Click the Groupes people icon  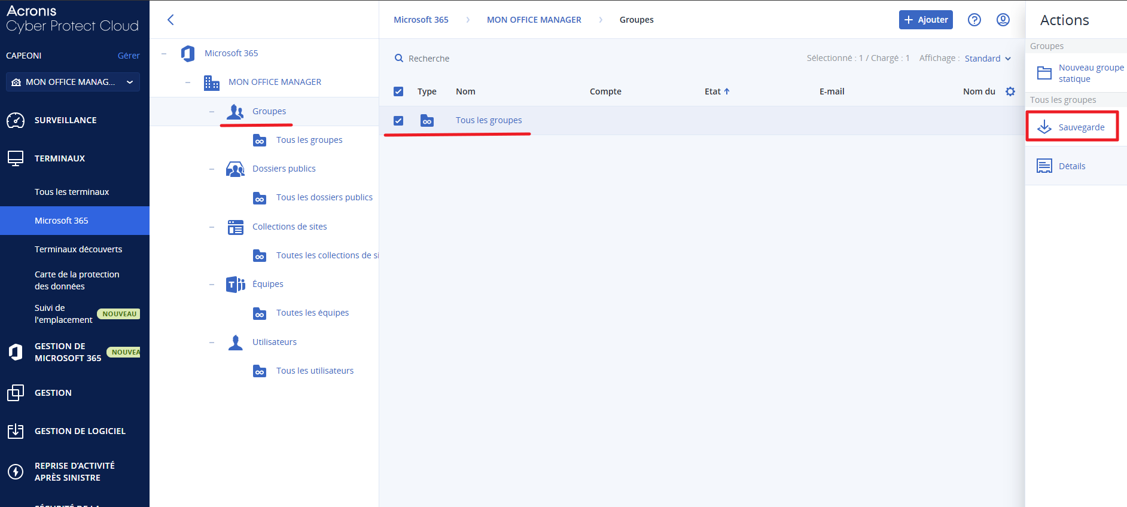235,112
